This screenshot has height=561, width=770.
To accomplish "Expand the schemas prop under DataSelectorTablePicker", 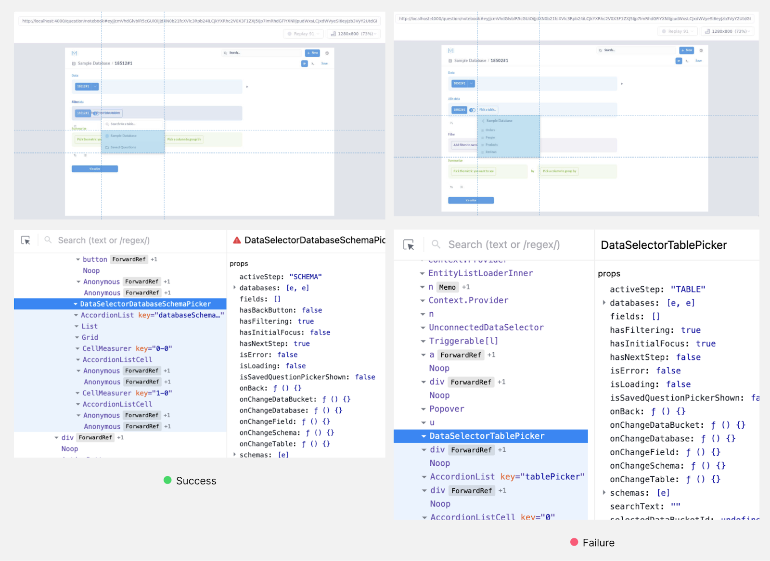I will pos(604,493).
